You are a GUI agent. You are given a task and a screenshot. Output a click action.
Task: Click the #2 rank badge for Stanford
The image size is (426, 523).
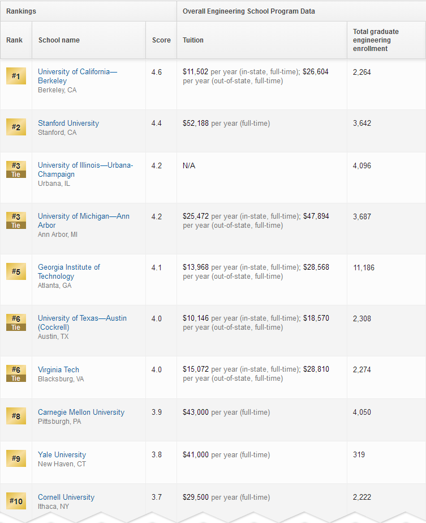[x=16, y=127]
